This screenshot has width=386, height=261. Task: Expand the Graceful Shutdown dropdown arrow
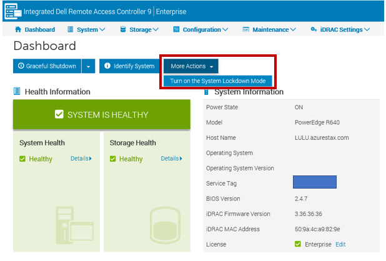(89, 66)
